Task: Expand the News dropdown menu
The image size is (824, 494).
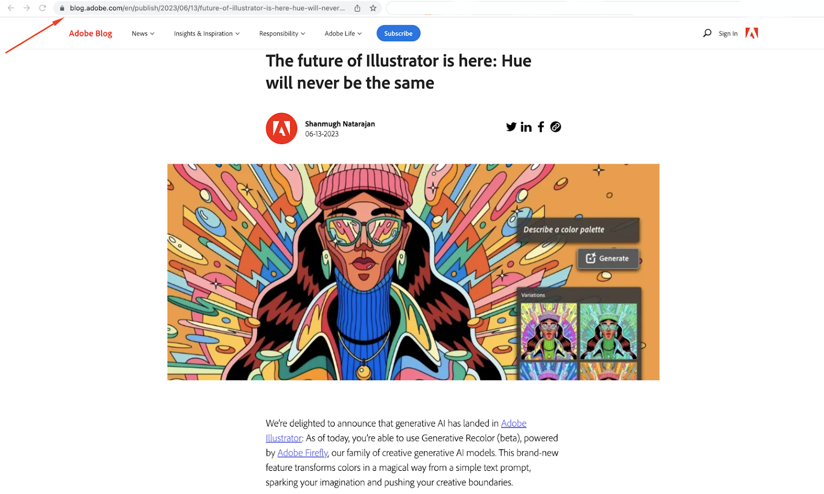Action: tap(143, 33)
